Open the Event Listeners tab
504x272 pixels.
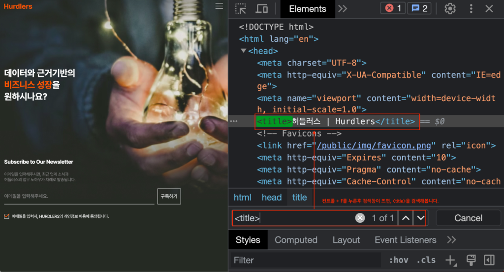coord(406,240)
